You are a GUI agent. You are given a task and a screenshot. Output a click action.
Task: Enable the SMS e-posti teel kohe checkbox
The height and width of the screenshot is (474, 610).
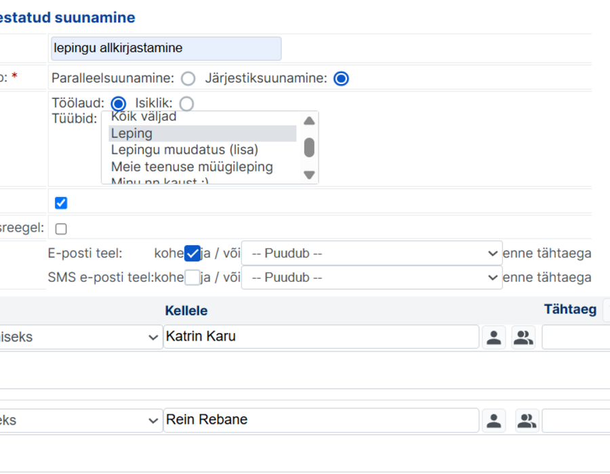point(192,278)
